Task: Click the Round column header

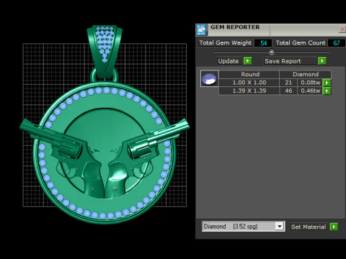Action: [250, 74]
